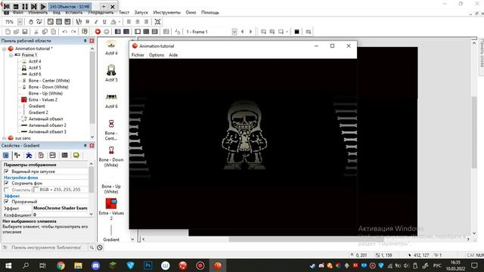Select 'Bone - Center (White)' tree item

49,81
